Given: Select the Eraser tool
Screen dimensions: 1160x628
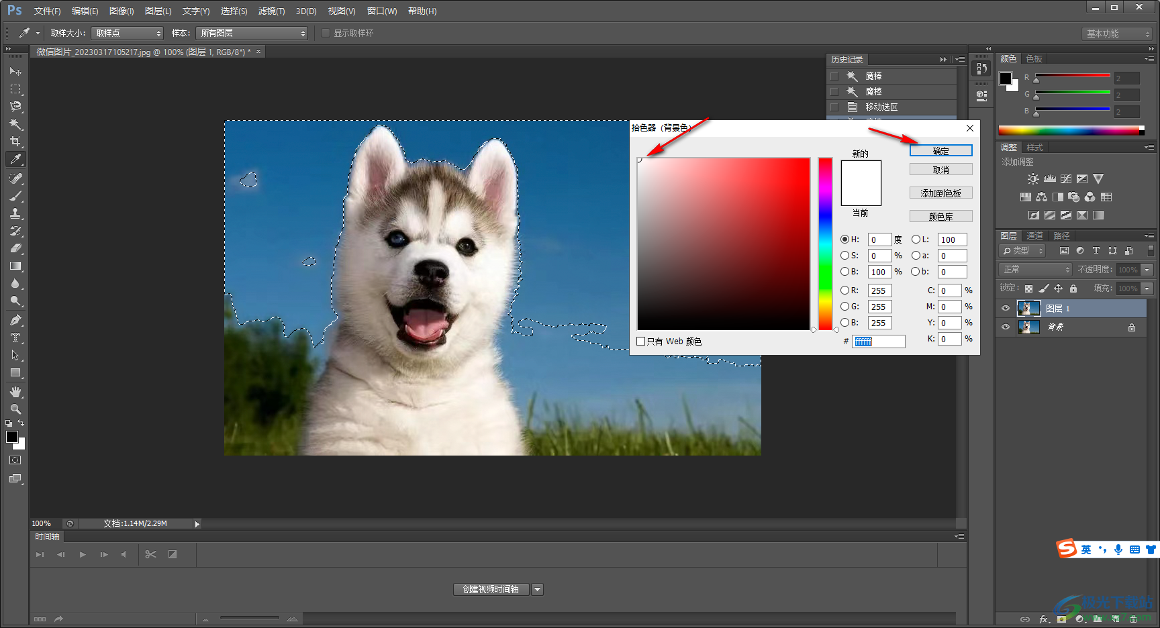Looking at the screenshot, I should 15,248.
